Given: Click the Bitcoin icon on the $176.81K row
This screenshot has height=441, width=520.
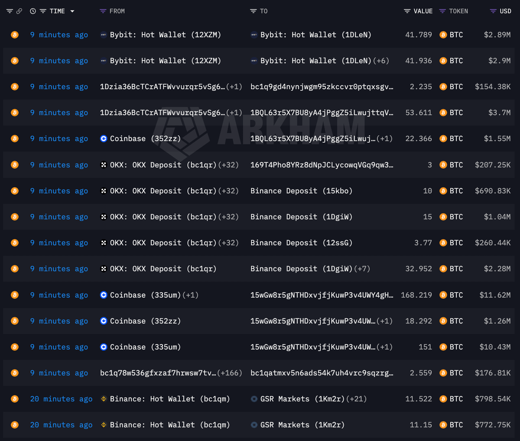Looking at the screenshot, I should [x=15, y=373].
